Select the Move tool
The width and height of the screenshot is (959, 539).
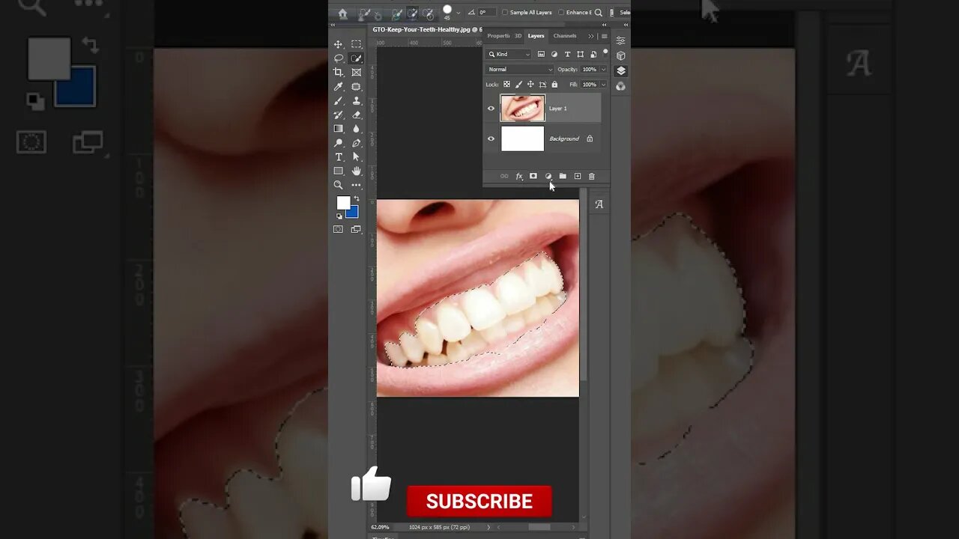click(x=339, y=44)
